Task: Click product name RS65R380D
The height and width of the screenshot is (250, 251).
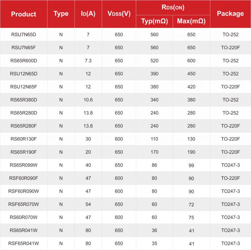Action: click(x=23, y=100)
